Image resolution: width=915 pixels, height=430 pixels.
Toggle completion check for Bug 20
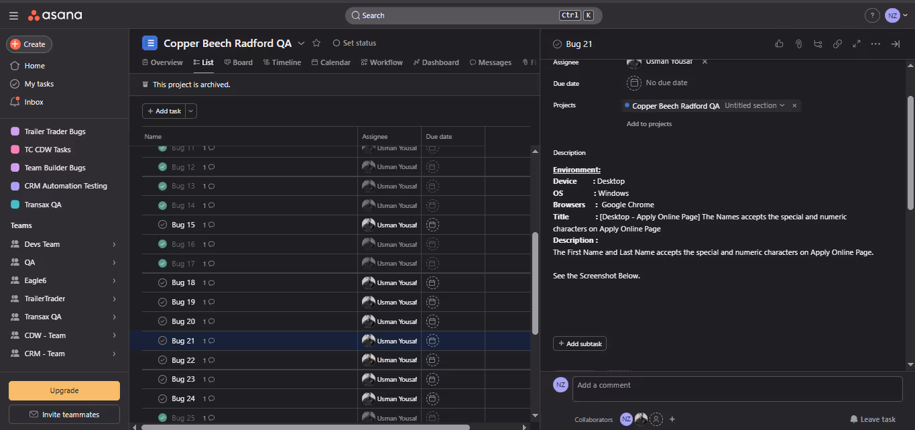click(162, 321)
